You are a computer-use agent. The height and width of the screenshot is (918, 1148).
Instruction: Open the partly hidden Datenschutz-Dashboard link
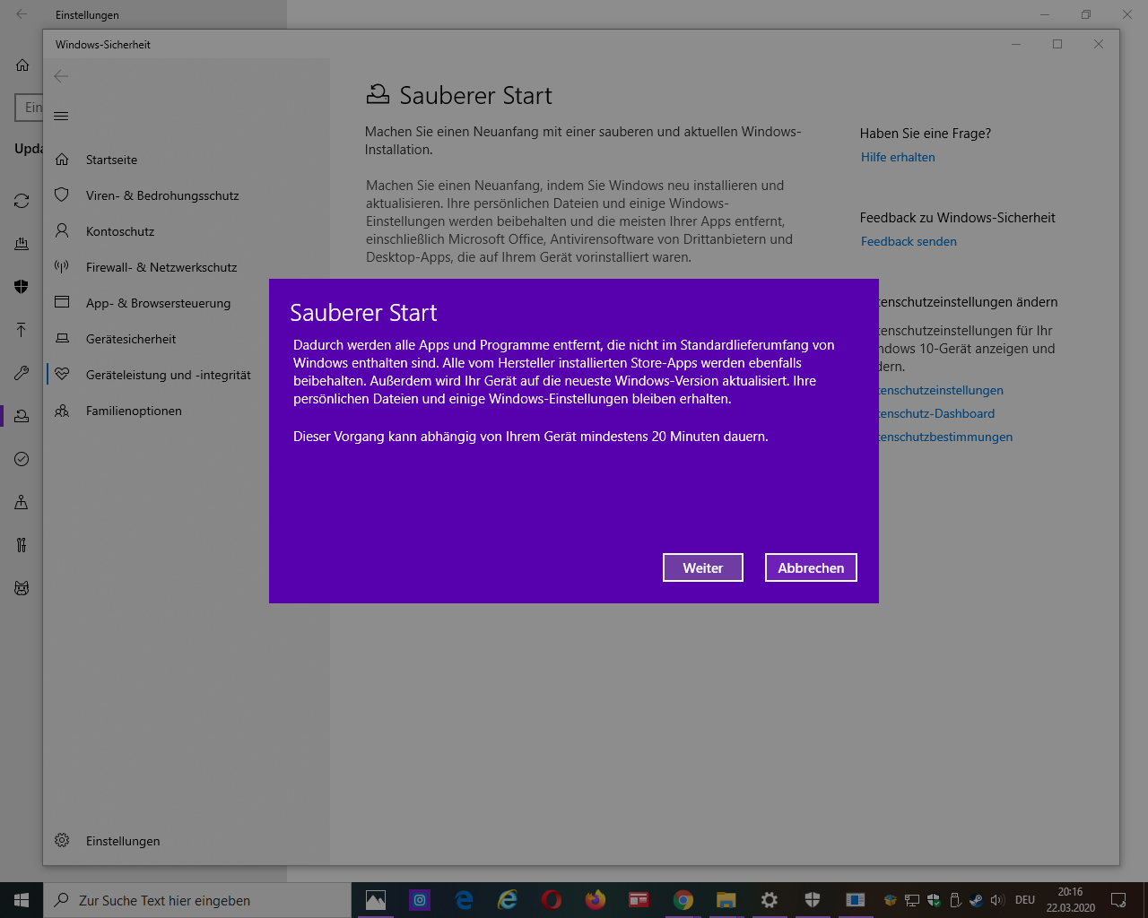pyautogui.click(x=936, y=413)
